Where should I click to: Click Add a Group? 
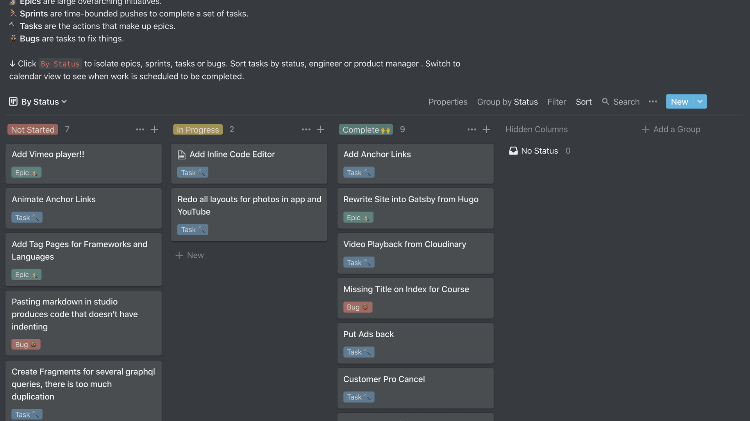click(x=671, y=129)
